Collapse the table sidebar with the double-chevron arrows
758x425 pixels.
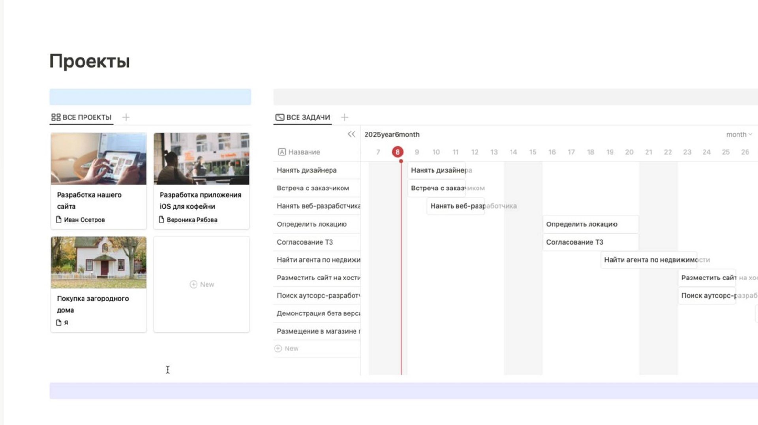coord(351,134)
